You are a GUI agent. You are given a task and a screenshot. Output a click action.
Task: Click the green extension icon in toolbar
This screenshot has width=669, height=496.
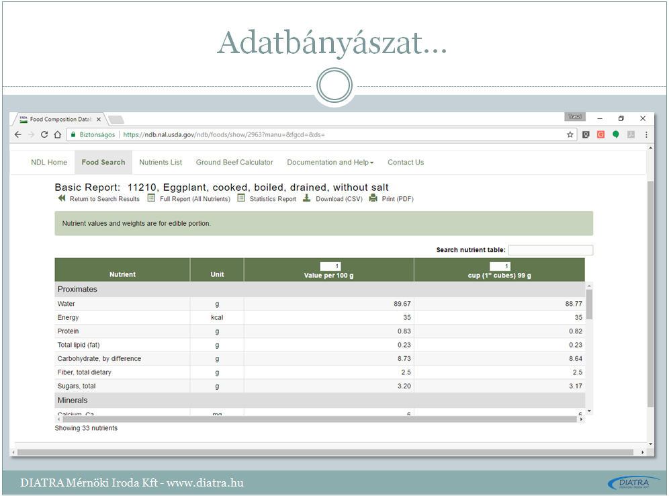click(615, 134)
